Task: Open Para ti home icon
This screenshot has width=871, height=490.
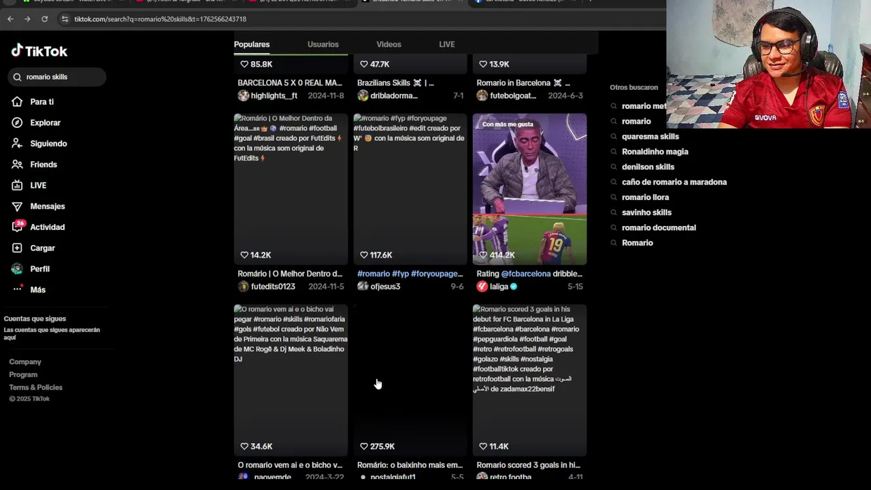Action: tap(17, 101)
